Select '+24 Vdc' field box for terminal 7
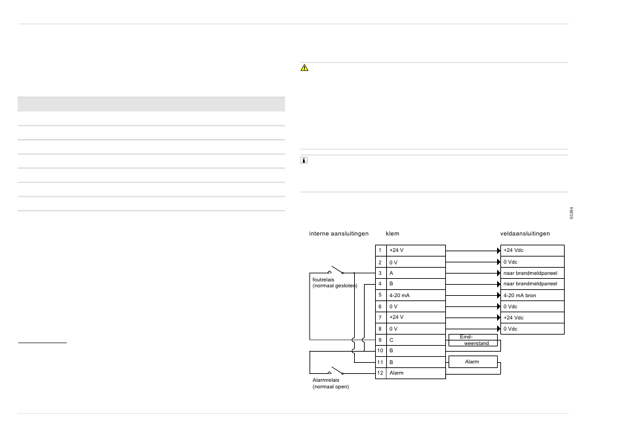The image size is (623, 431). click(x=533, y=318)
